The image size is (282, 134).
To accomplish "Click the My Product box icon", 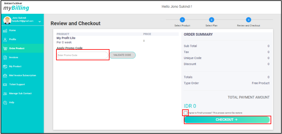I will 5,67.
